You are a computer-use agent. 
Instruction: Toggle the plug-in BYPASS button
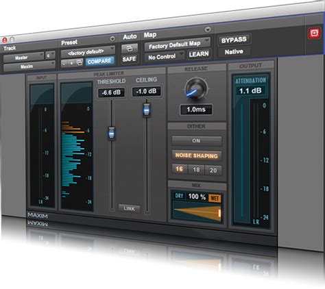click(234, 40)
